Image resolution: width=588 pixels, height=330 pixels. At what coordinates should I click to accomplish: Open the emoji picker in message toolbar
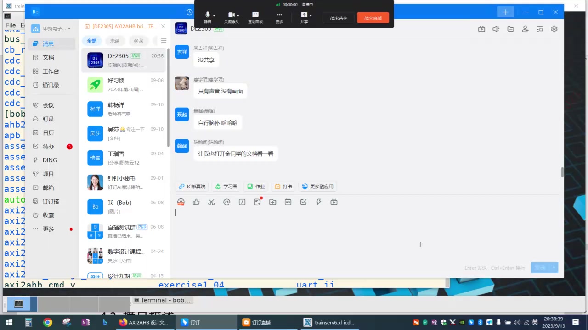[x=181, y=202]
